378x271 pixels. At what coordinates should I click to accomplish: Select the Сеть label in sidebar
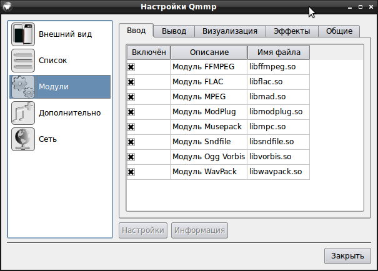pos(47,139)
